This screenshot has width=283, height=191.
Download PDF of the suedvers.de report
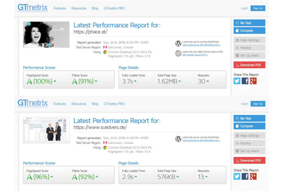[x=249, y=161]
